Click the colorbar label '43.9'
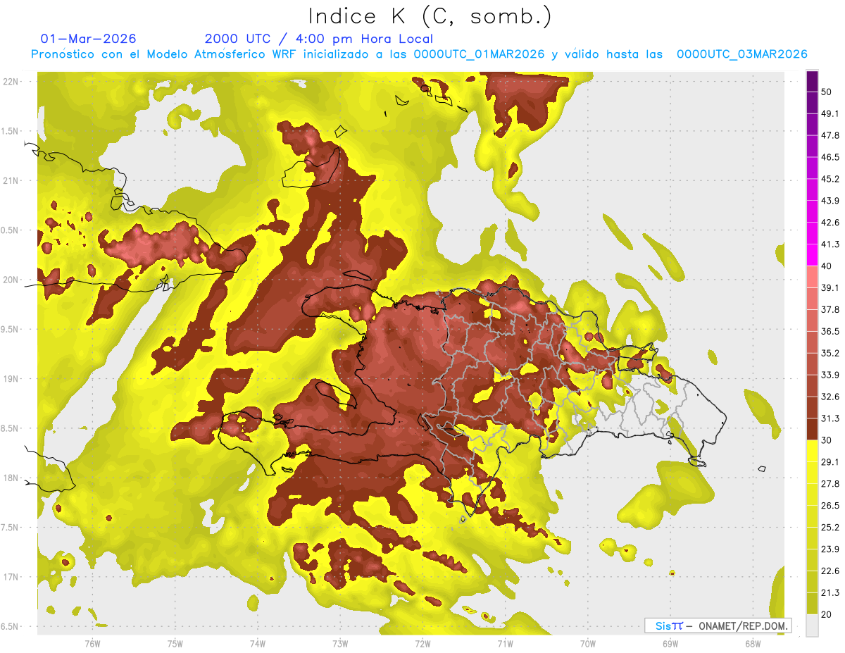This screenshot has height=653, width=845. point(830,201)
